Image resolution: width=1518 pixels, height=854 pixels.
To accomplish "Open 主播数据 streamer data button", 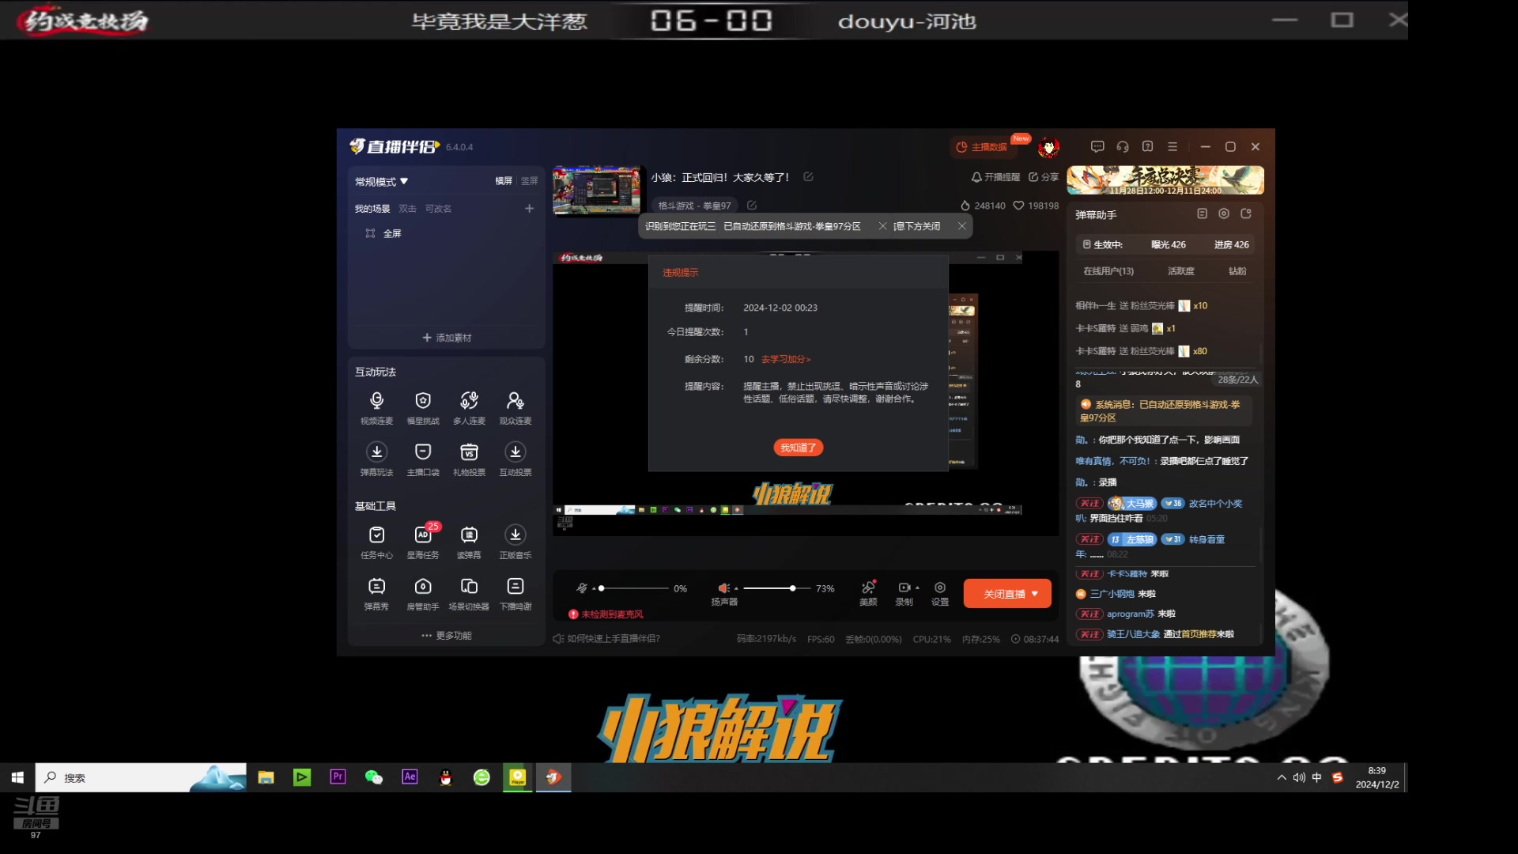I will pyautogui.click(x=981, y=147).
